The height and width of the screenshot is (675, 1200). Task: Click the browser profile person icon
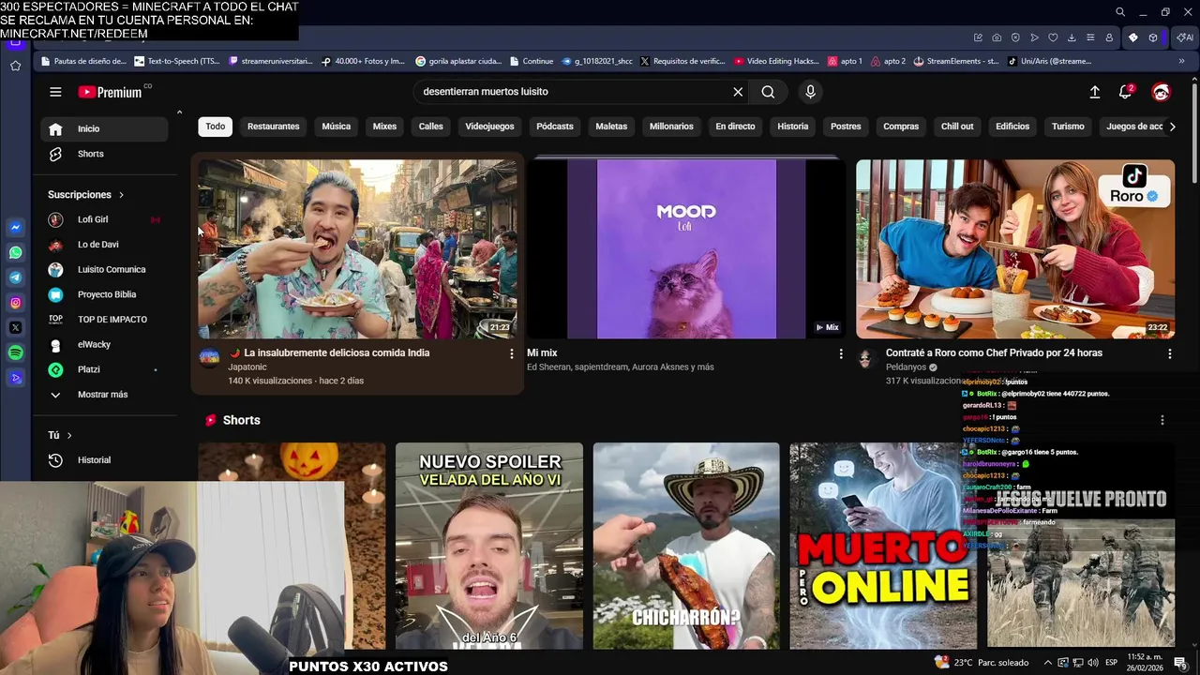click(1109, 37)
